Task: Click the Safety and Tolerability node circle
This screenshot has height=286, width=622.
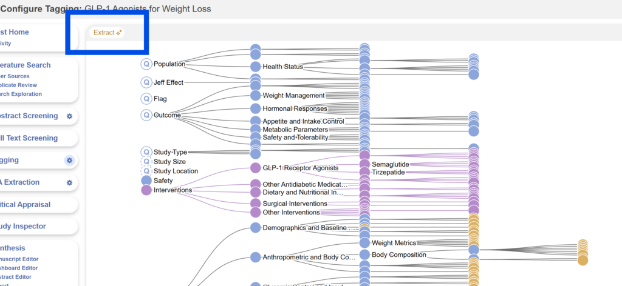Action: (x=256, y=138)
